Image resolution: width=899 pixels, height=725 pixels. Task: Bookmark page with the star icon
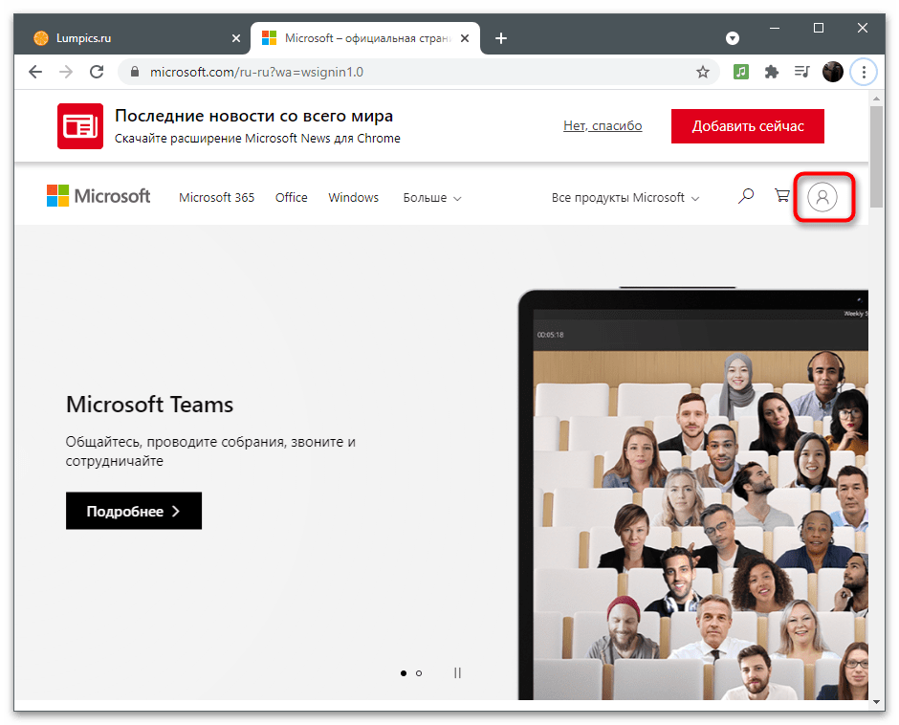pos(702,72)
